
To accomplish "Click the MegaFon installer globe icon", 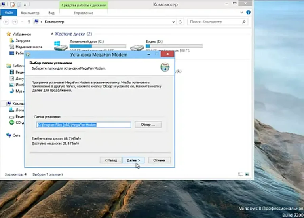I will (165, 67).
